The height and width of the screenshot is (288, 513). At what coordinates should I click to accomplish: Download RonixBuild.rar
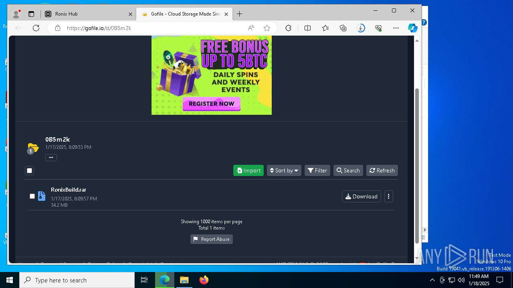coord(362,196)
